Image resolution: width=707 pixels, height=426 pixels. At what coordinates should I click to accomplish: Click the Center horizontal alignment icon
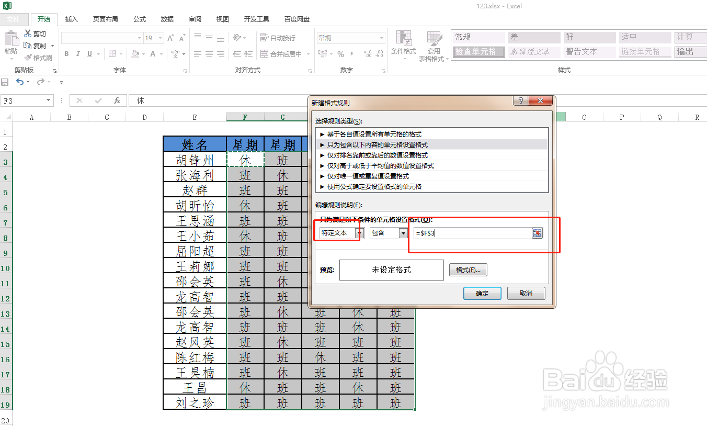pyautogui.click(x=209, y=54)
